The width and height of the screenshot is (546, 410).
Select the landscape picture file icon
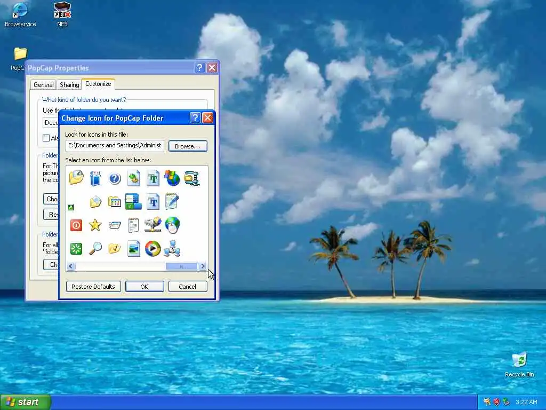(x=134, y=249)
